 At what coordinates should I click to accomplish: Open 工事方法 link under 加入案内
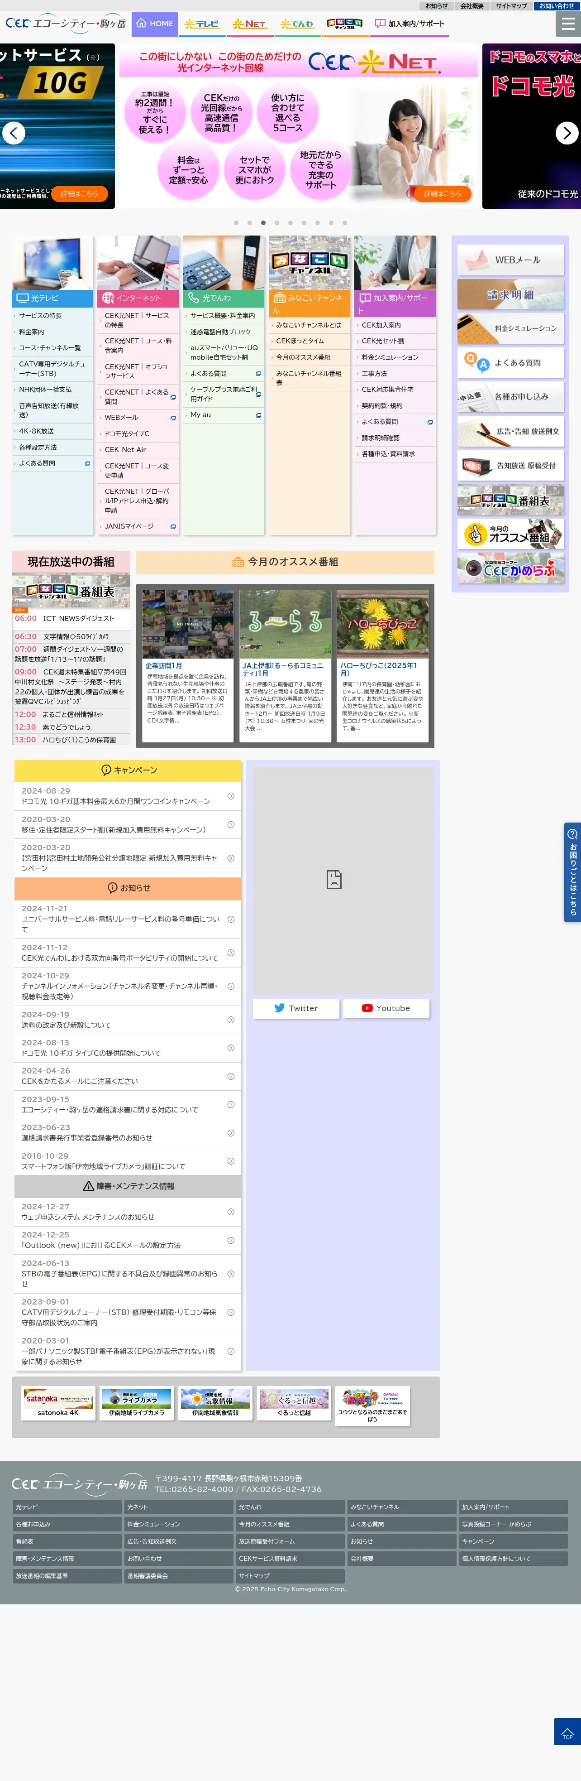395,373
